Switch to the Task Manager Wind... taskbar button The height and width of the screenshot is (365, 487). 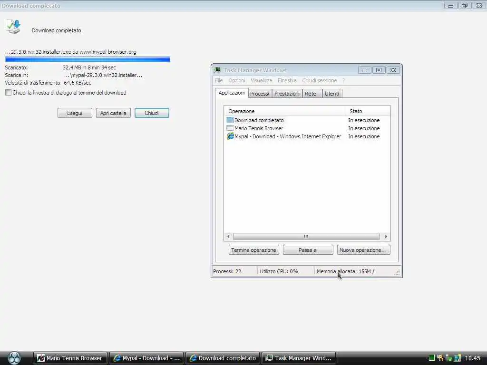point(299,358)
